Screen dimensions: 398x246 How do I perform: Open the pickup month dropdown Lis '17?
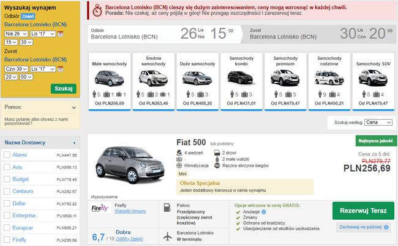coord(43,34)
